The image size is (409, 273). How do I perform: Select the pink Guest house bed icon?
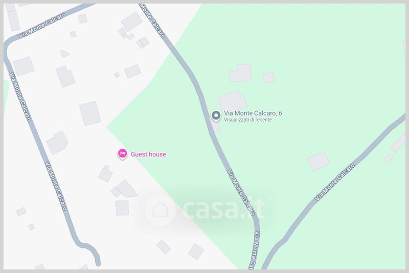(122, 153)
